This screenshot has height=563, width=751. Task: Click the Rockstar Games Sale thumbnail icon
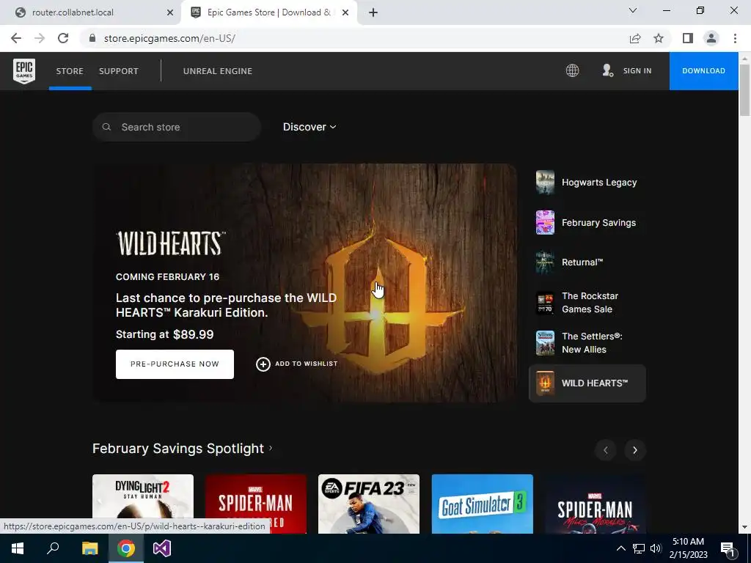click(x=545, y=303)
